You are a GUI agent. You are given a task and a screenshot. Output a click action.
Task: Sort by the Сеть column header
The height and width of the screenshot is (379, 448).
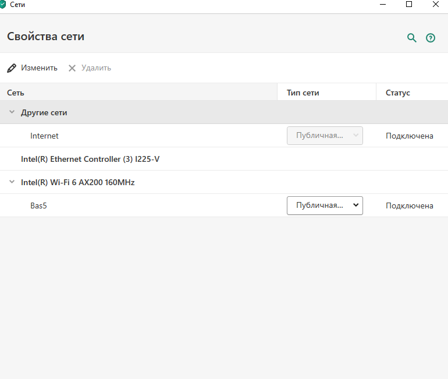coord(138,93)
